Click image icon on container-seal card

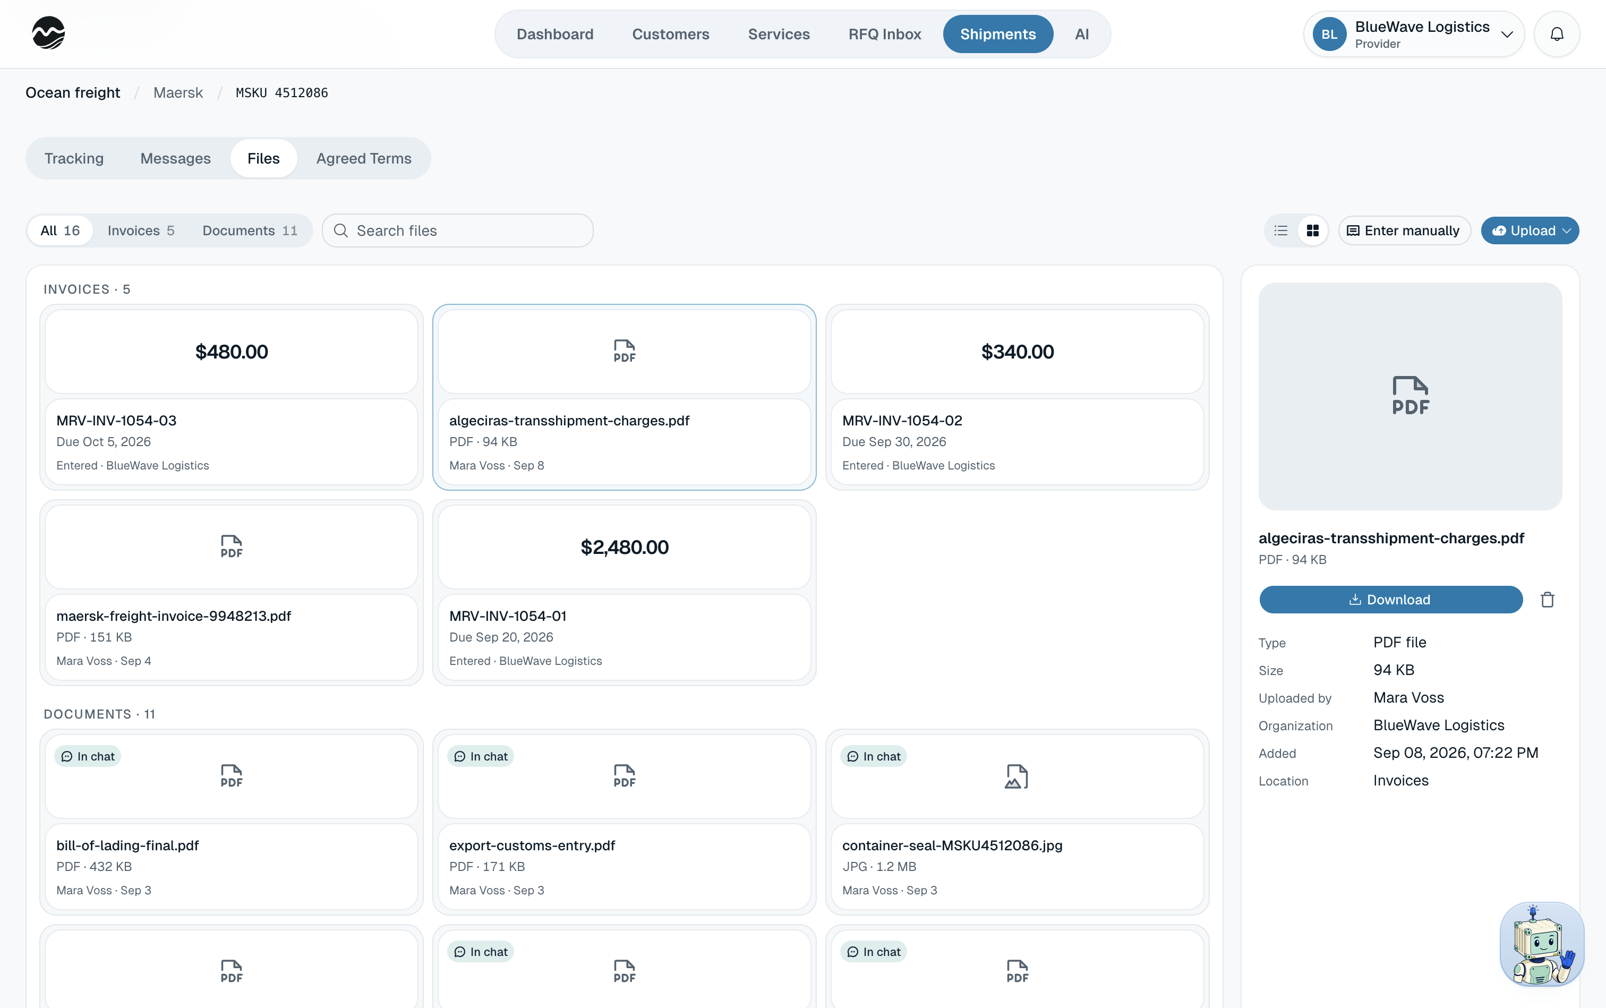1016,776
